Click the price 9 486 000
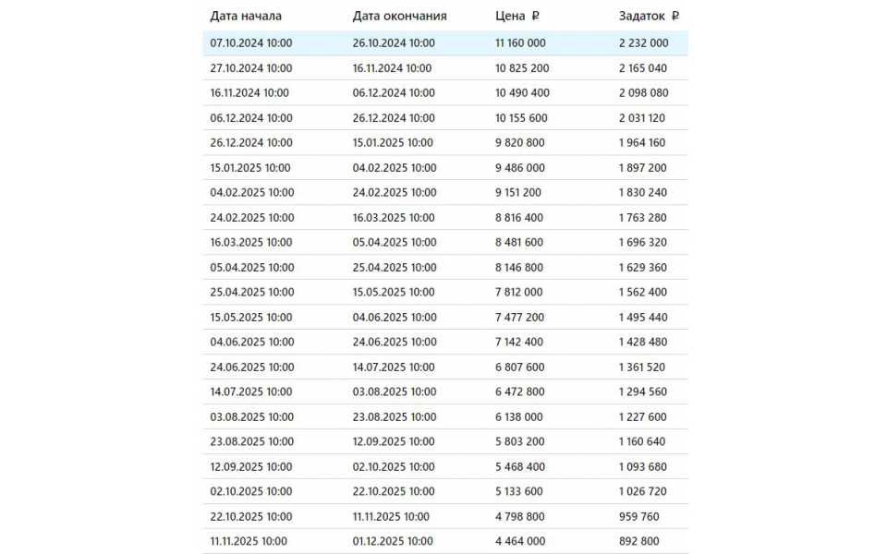The width and height of the screenshot is (887, 554). (520, 168)
